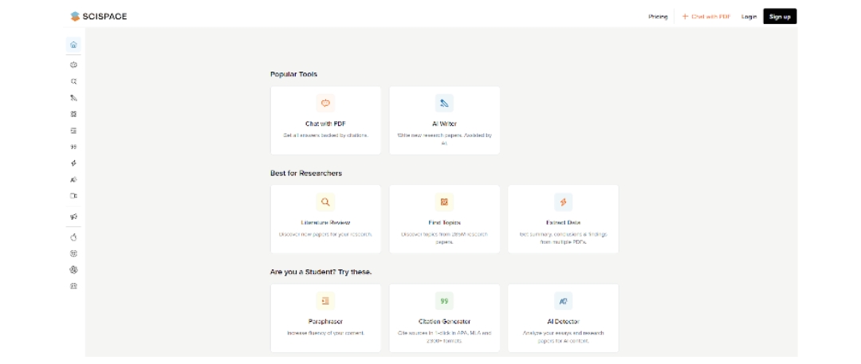Viewport: 861px width, 364px height.
Task: Click Chat with PDF in the top navigation
Action: click(x=706, y=16)
